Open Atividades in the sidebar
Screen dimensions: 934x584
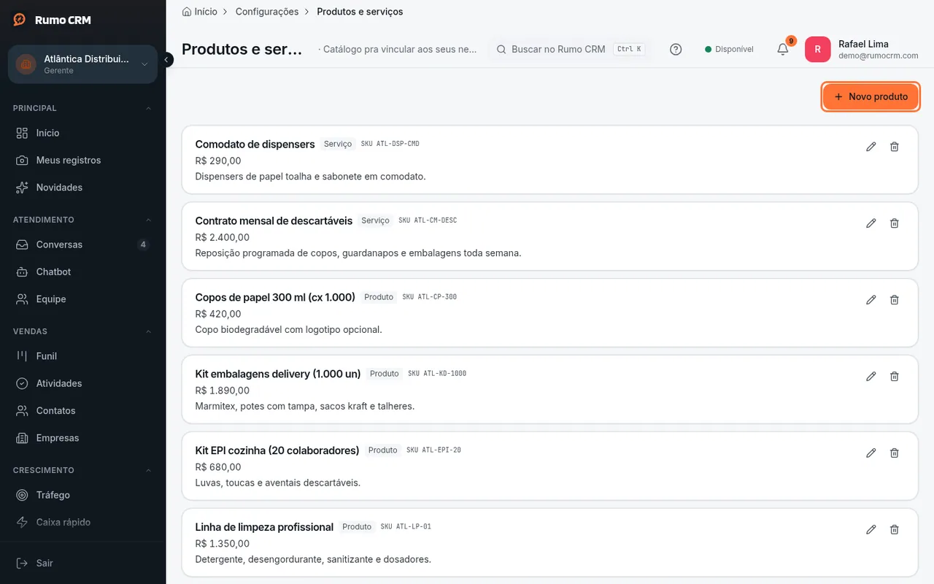(x=82, y=383)
